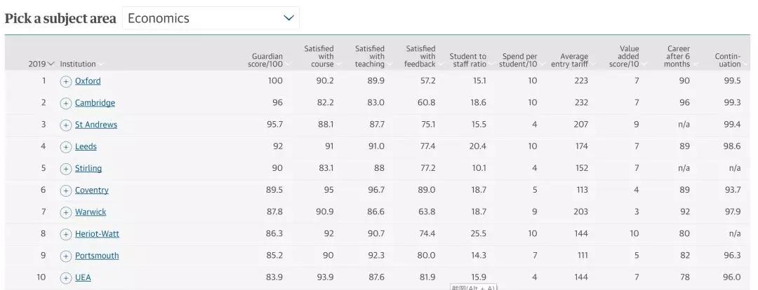The width and height of the screenshot is (758, 290).
Task: Click plus icon beside St Andrews
Action: pos(66,125)
